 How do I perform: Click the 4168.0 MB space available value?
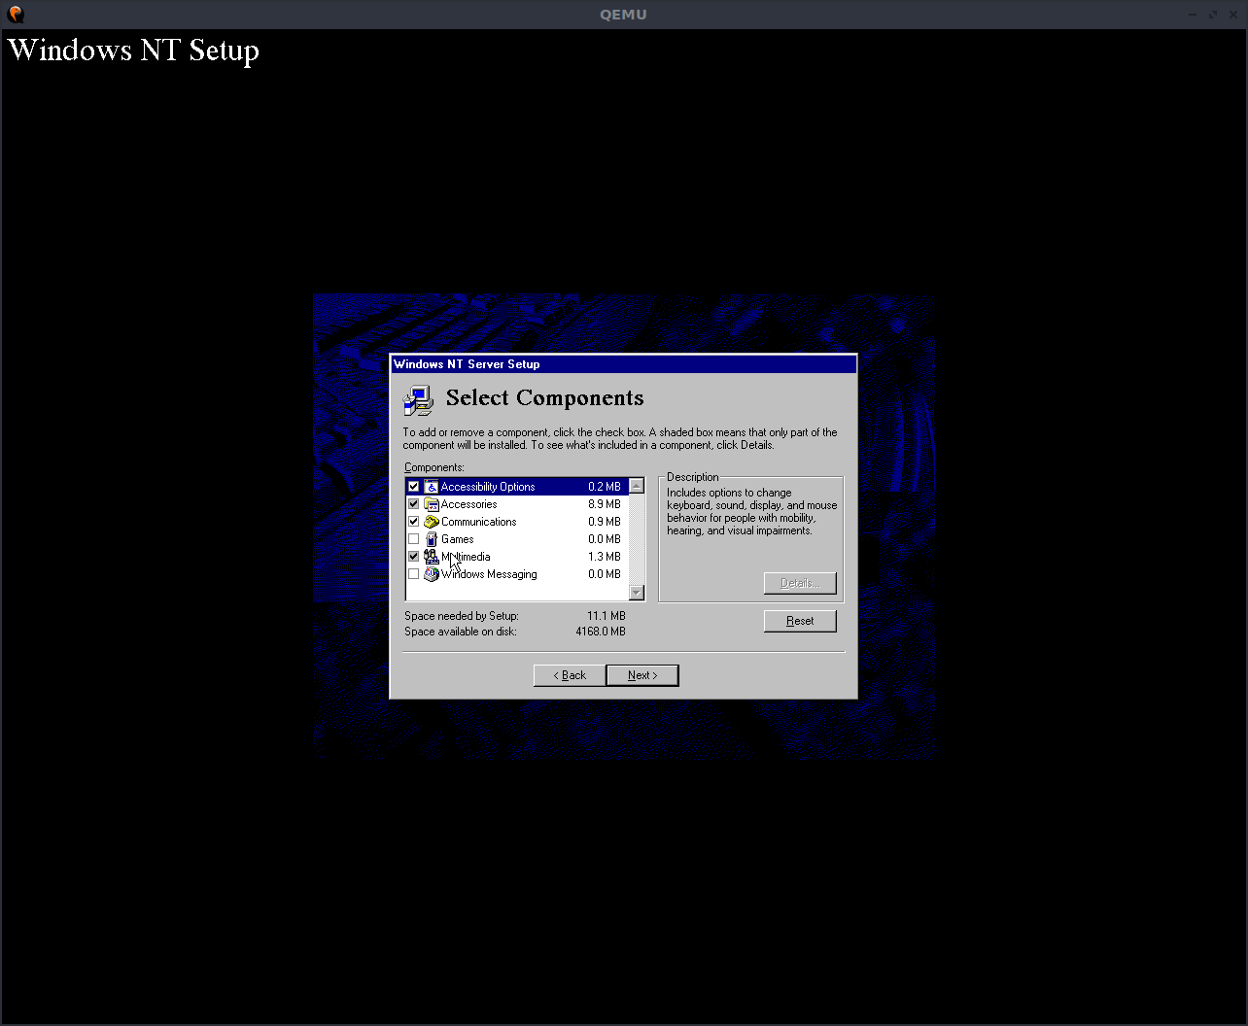click(601, 632)
